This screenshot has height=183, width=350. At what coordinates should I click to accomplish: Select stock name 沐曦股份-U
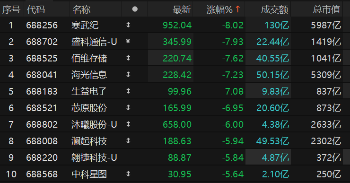coord(94,124)
